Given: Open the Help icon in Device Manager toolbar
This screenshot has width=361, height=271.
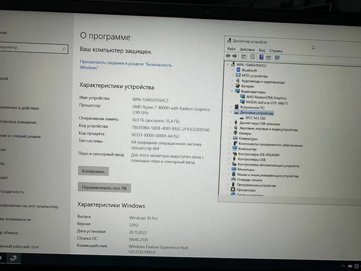Looking at the screenshot, I should click(x=261, y=57).
